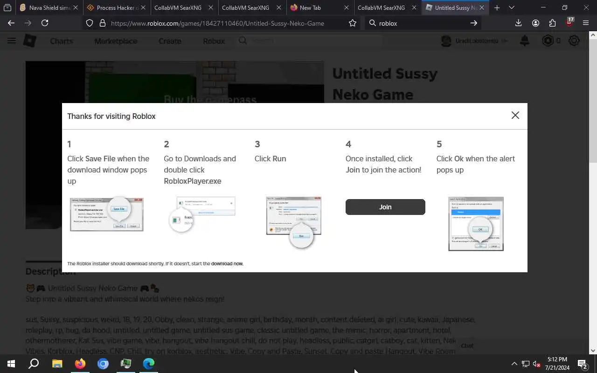Click the Roblox site search field
This screenshot has width=597, height=373.
click(x=308, y=41)
